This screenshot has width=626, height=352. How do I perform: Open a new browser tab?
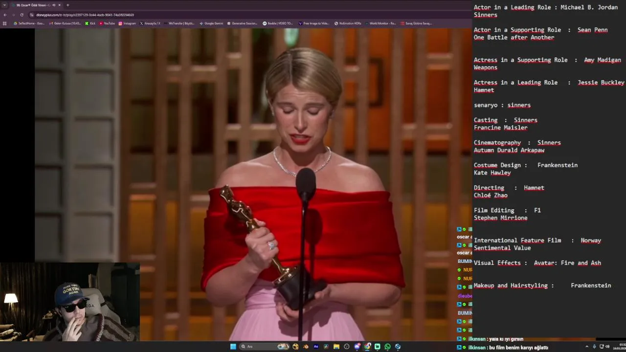coord(67,5)
